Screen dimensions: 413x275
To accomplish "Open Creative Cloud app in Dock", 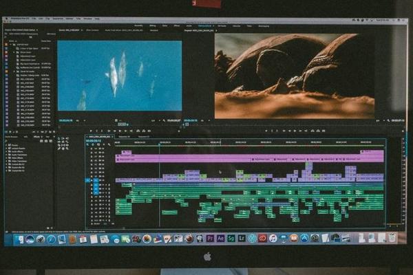I will pos(262,239).
